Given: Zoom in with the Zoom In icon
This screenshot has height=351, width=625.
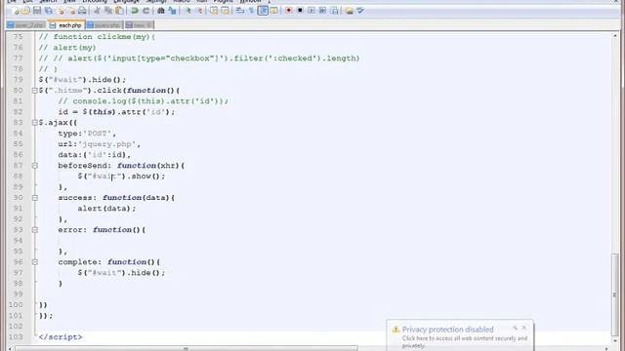Looking at the screenshot, I should point(188,11).
